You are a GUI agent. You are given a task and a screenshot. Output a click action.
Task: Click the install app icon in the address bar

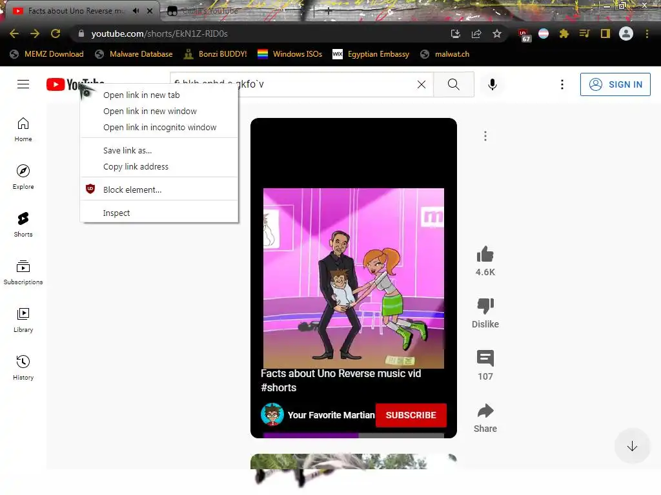(455, 34)
